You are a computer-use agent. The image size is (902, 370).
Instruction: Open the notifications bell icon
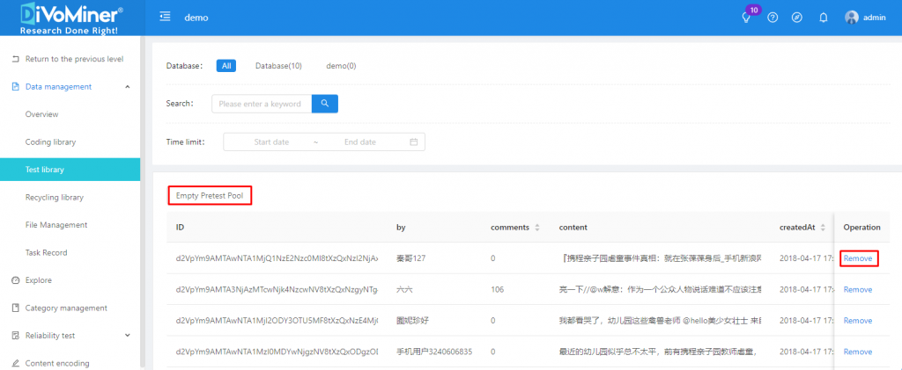point(824,18)
